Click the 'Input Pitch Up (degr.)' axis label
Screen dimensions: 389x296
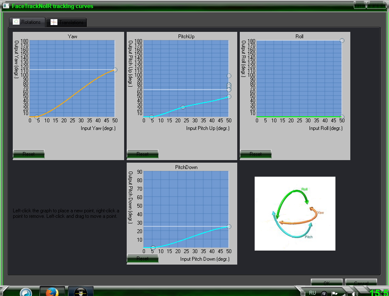click(208, 128)
